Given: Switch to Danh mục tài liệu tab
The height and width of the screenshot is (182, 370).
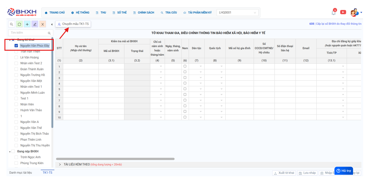Looking at the screenshot, I should click(x=20, y=172).
